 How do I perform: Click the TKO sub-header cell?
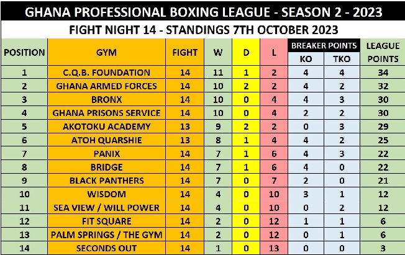(x=343, y=59)
